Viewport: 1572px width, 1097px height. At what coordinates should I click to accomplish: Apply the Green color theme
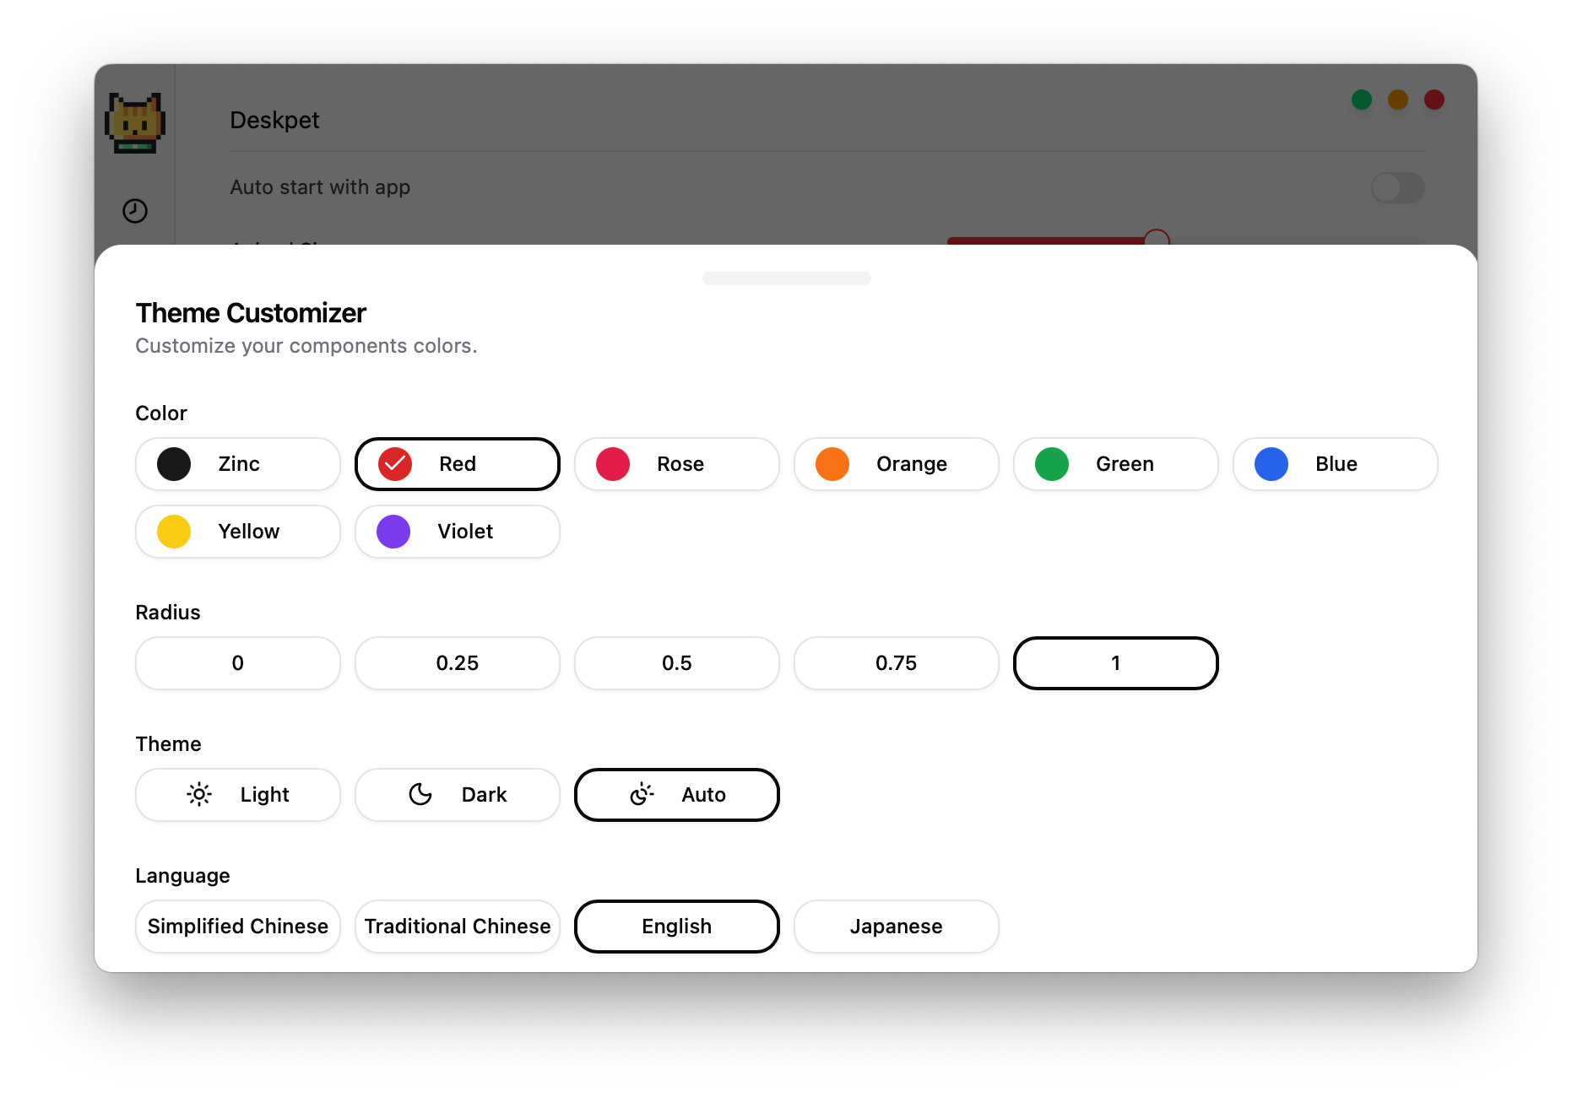click(x=1116, y=464)
